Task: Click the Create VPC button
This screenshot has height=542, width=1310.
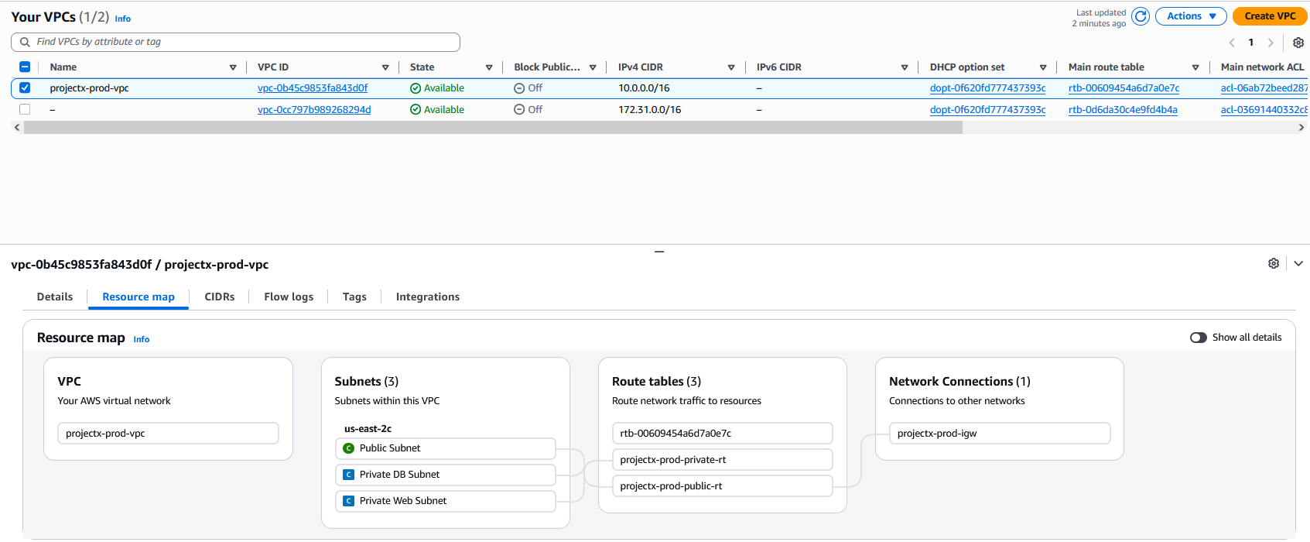Action: (1270, 16)
